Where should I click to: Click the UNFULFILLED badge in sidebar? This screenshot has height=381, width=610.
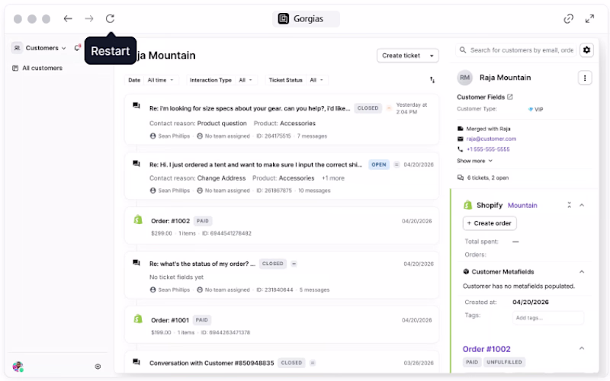[x=504, y=362]
